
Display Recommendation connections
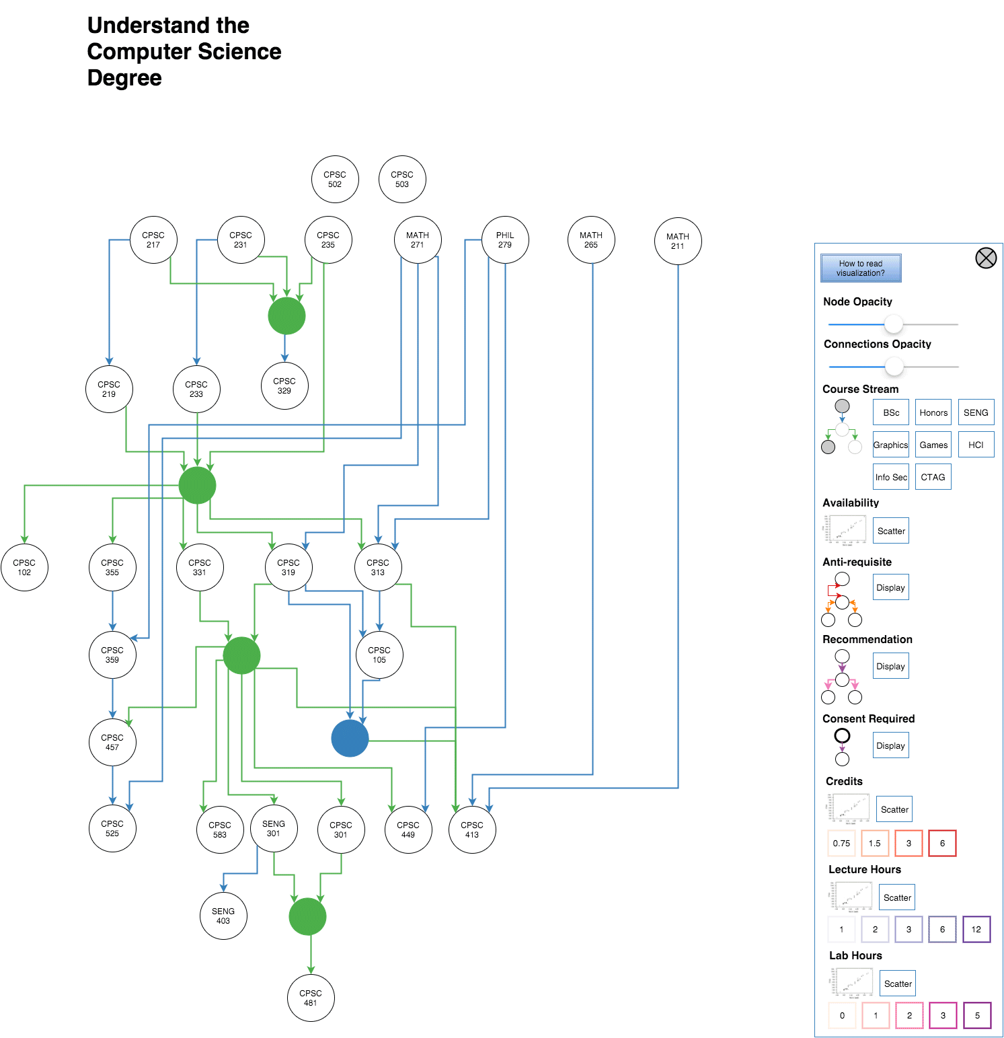pos(891,666)
